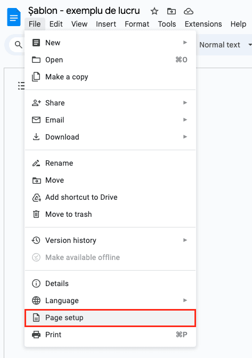Expand the Download submenu arrow

click(x=185, y=137)
